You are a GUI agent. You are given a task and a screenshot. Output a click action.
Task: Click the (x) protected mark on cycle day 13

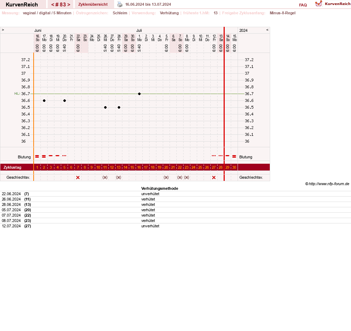(119, 177)
